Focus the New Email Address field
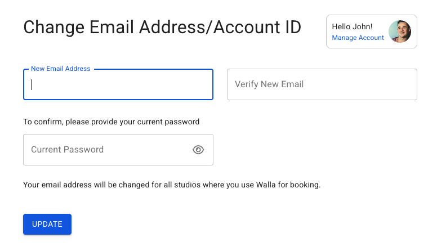The image size is (446, 251). tap(118, 84)
